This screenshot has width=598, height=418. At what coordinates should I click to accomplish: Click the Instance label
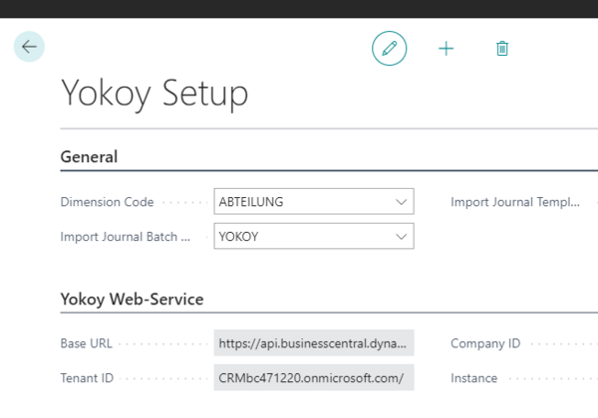[475, 378]
